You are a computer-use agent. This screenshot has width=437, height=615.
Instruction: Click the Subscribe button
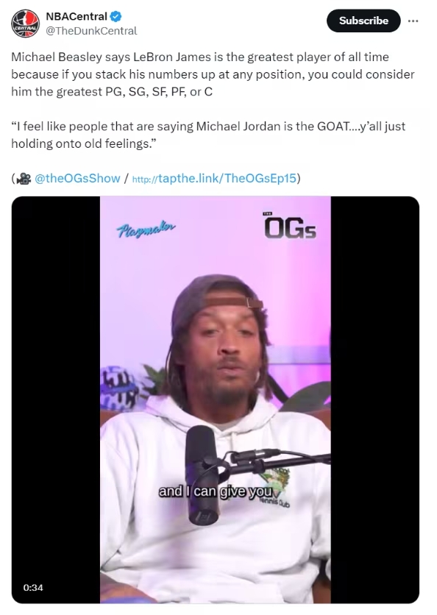tap(363, 21)
